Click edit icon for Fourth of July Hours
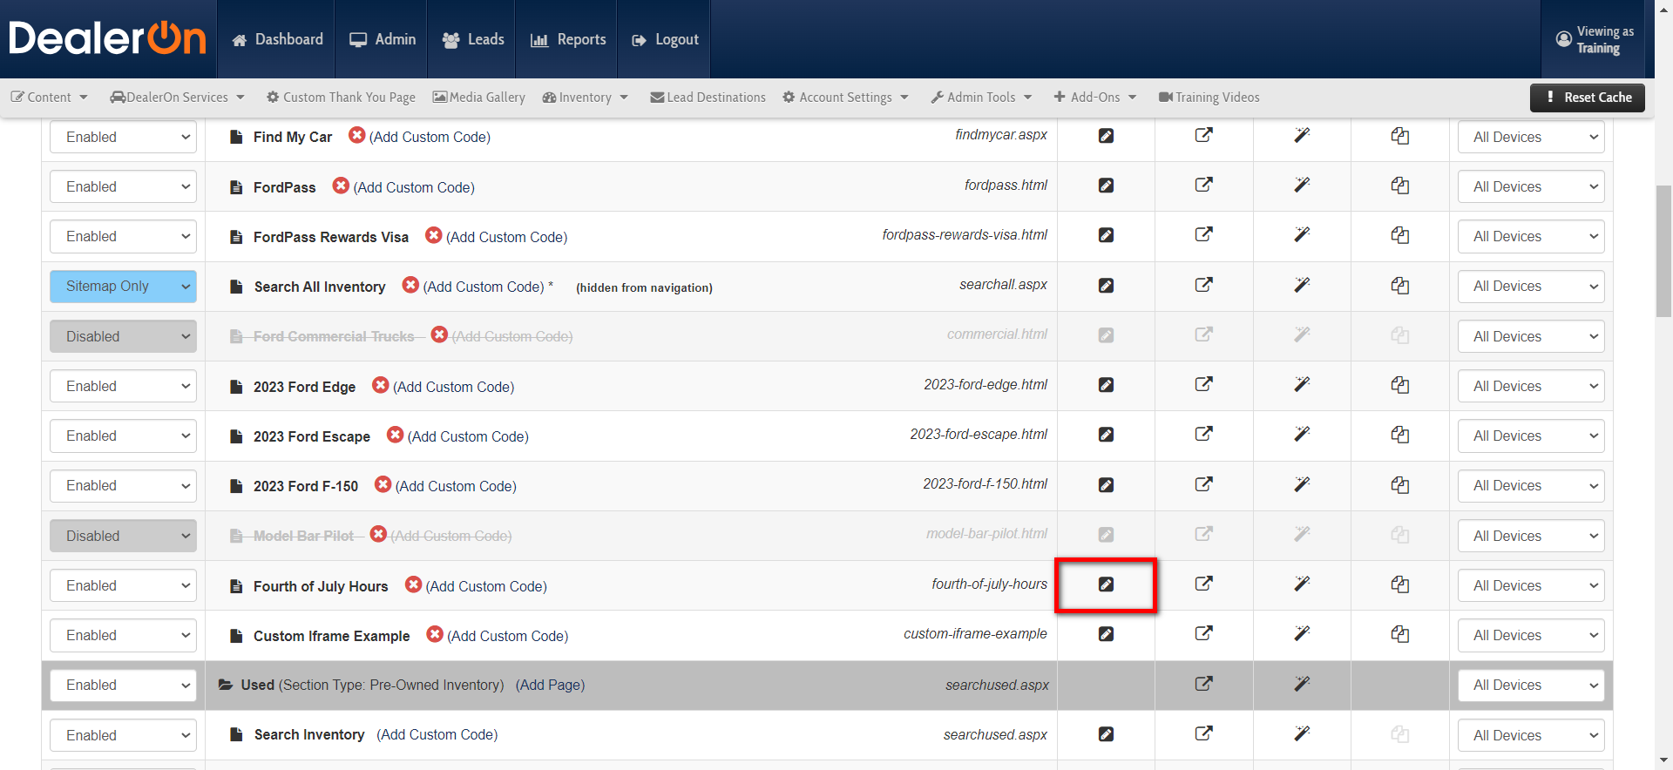1673x770 pixels. pyautogui.click(x=1106, y=584)
